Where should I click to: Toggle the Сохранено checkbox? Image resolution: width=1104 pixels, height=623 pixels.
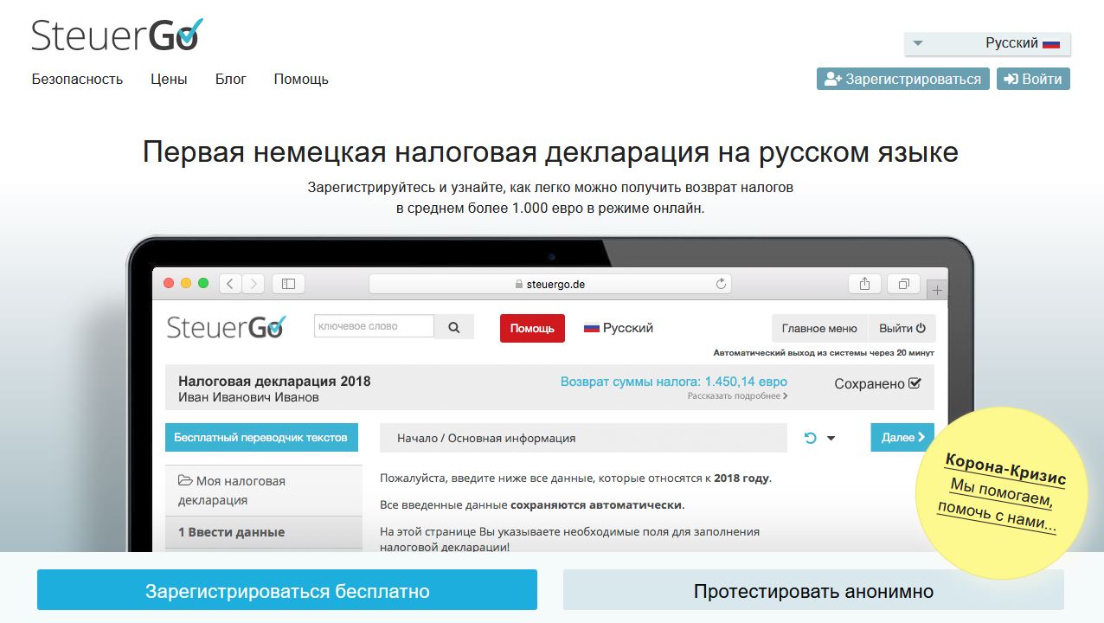915,383
